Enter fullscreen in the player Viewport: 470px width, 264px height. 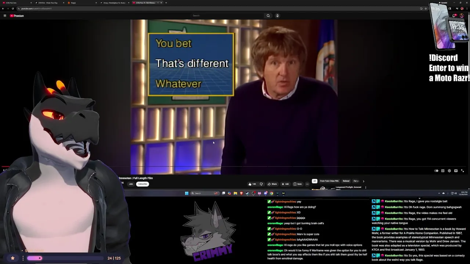click(462, 171)
